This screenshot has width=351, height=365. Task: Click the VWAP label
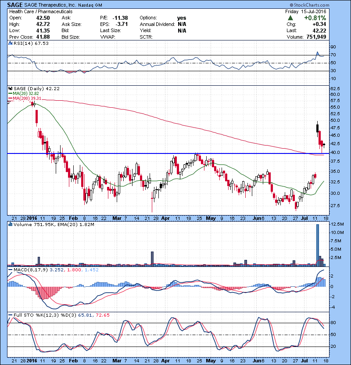point(108,37)
